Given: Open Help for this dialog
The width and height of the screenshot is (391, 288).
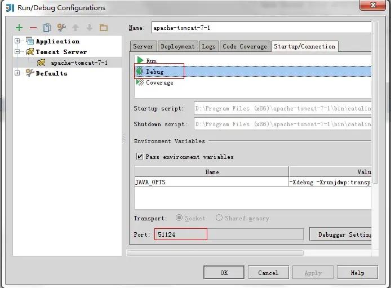Looking at the screenshot, I should coord(357,273).
